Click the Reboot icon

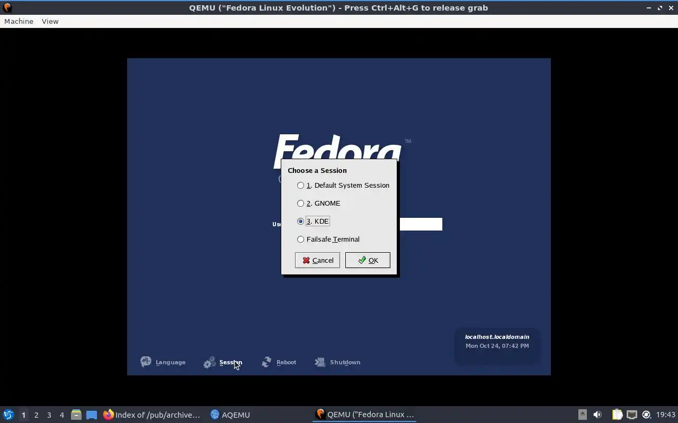[x=266, y=362]
